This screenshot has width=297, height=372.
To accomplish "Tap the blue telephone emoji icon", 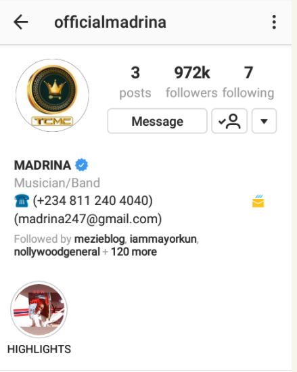I will pos(22,201).
